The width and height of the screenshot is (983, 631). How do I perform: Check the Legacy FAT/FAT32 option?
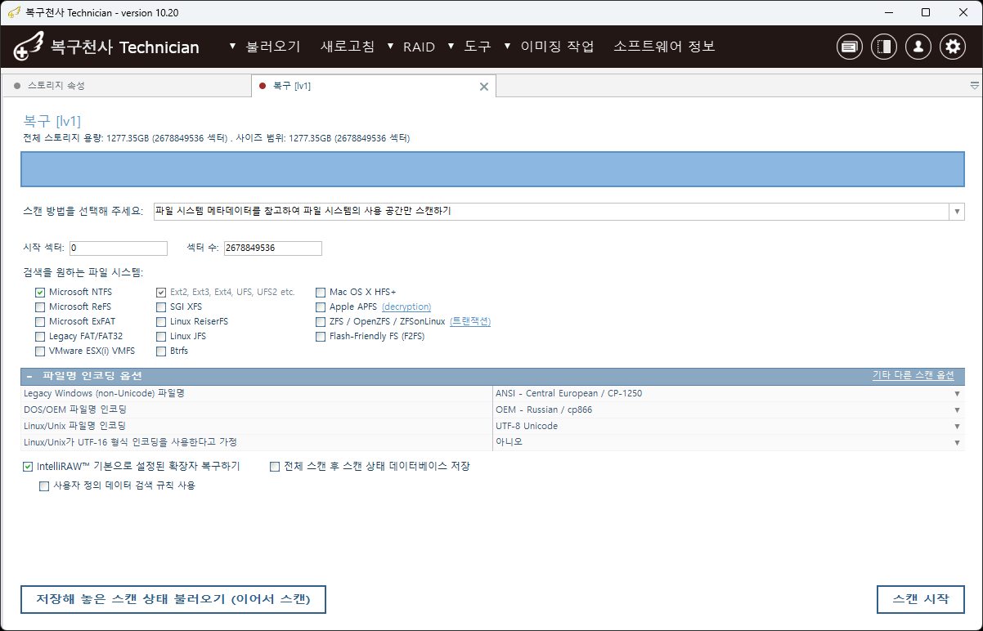point(40,336)
